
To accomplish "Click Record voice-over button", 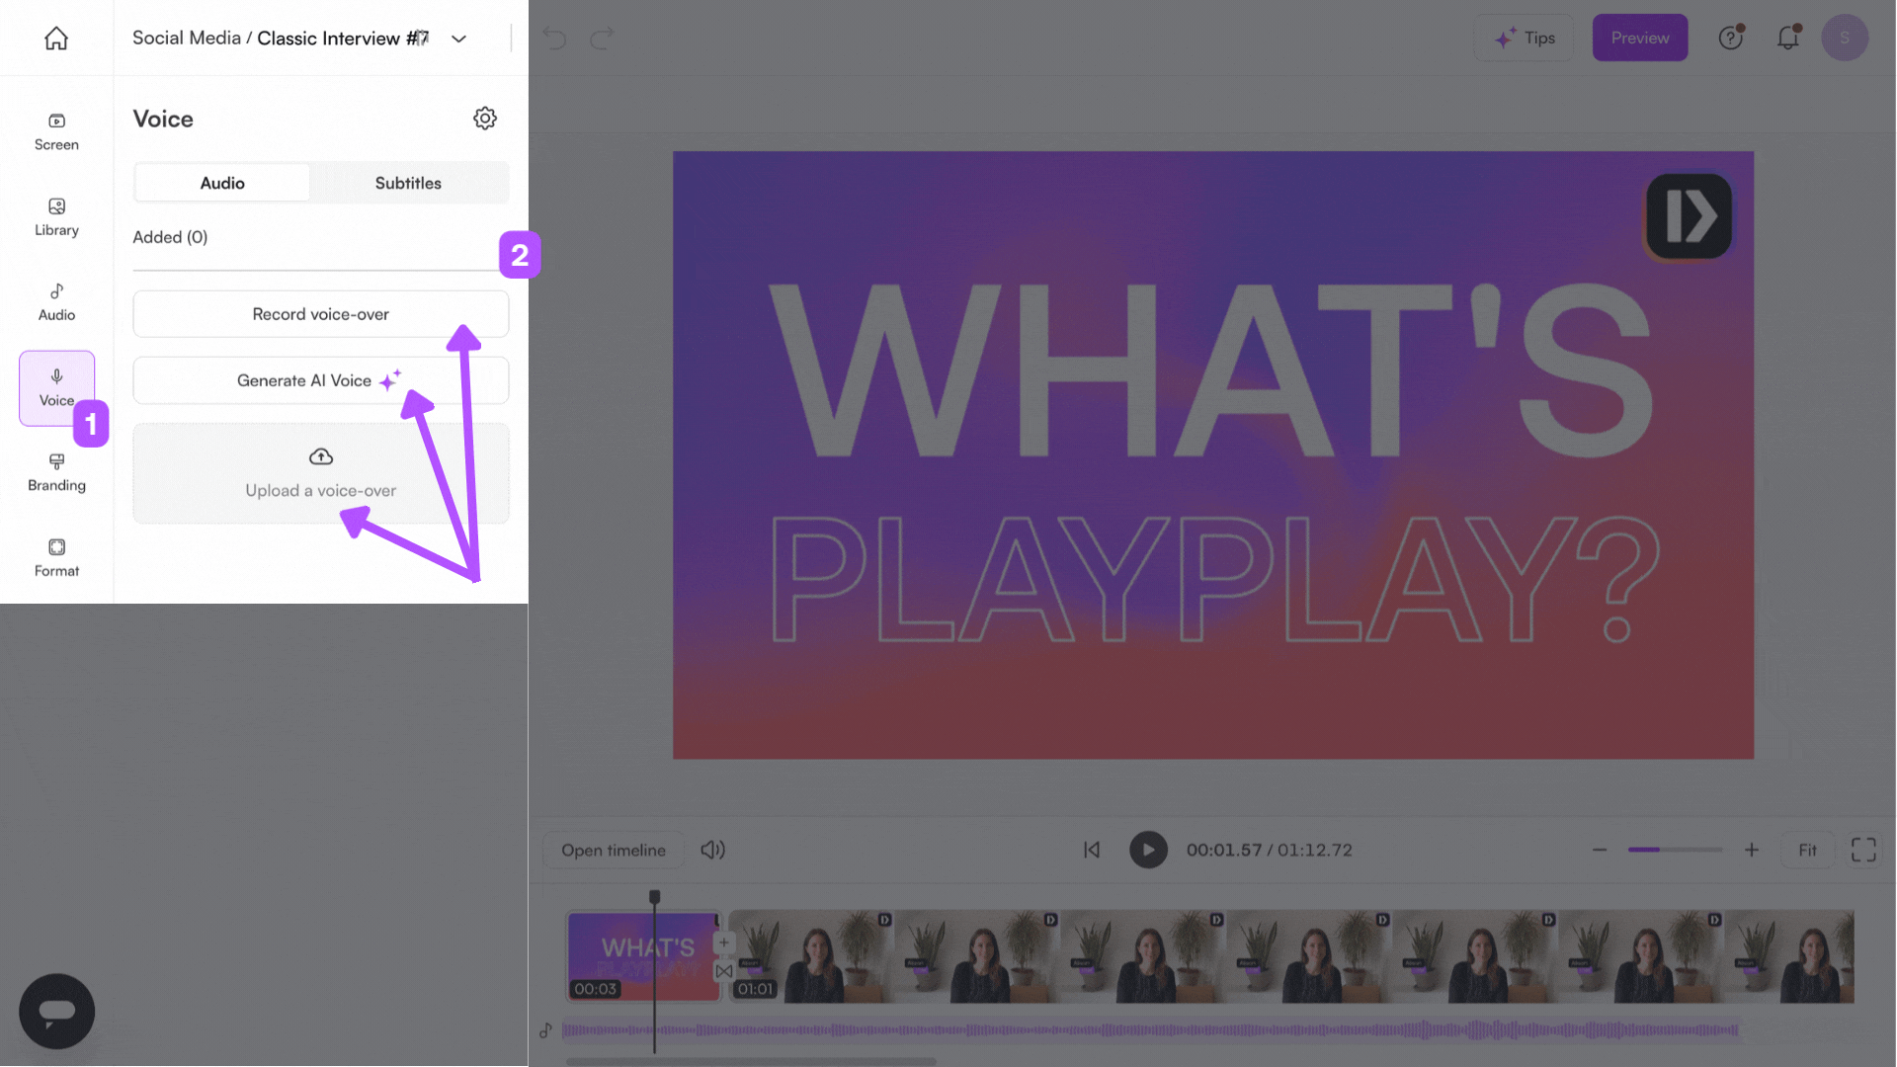I will click(321, 314).
